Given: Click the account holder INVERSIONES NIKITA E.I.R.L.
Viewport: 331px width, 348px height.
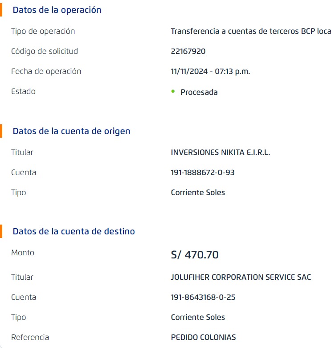Looking at the screenshot, I should [x=221, y=152].
